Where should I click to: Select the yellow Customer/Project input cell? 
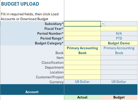click(x=82, y=77)
